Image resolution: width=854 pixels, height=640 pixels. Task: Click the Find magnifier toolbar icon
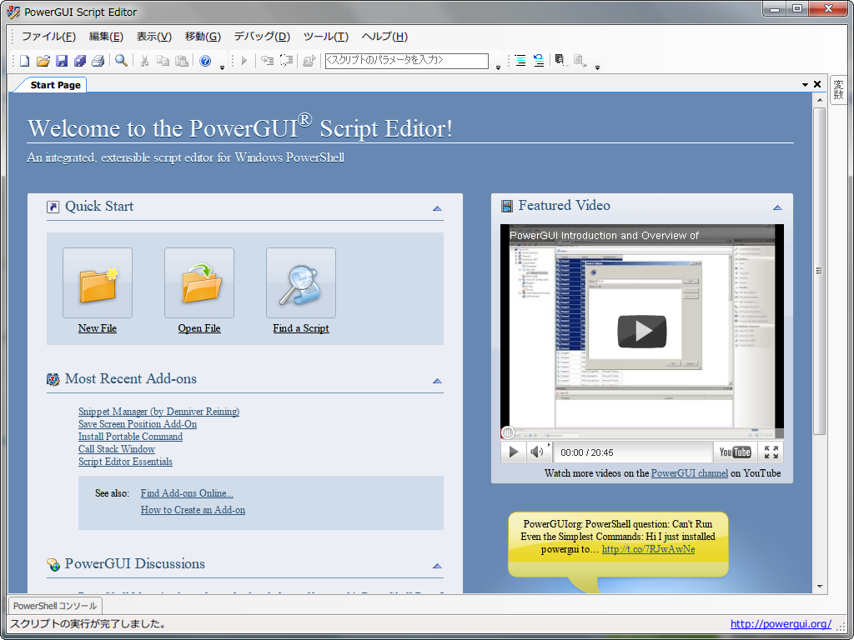pyautogui.click(x=122, y=60)
